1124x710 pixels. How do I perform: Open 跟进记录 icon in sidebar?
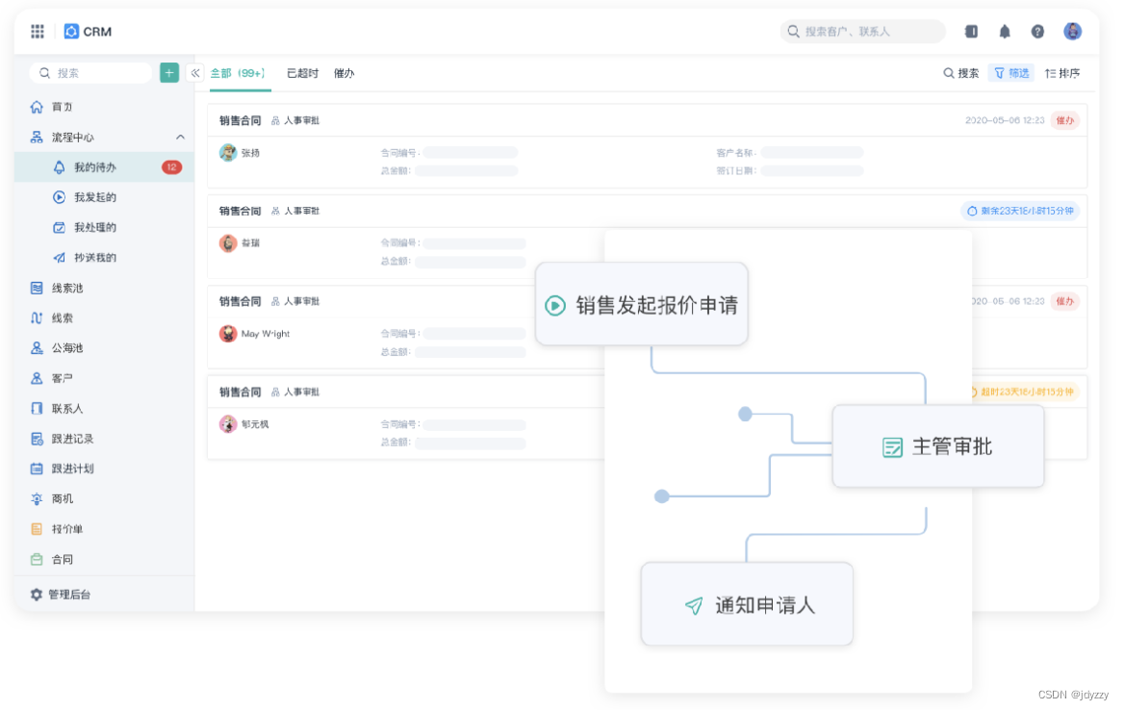point(37,439)
